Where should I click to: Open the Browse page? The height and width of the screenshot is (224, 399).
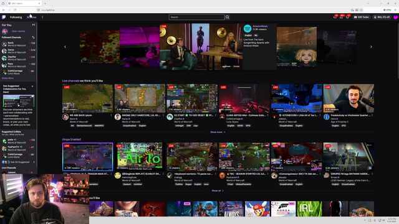pyautogui.click(x=32, y=17)
